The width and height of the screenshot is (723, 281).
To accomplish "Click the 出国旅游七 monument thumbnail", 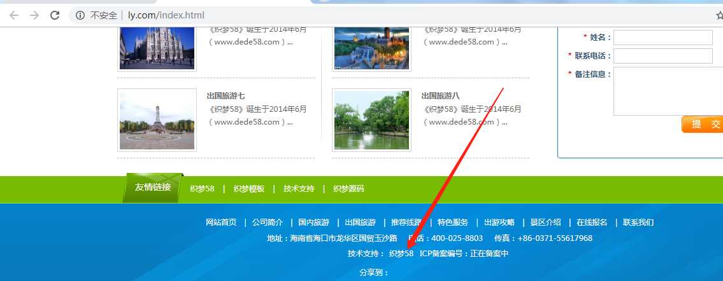I will (157, 120).
